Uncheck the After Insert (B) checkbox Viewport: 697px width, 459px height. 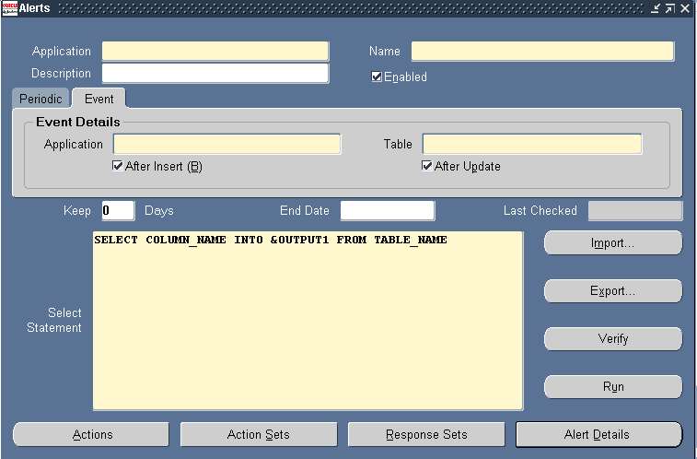pos(117,166)
